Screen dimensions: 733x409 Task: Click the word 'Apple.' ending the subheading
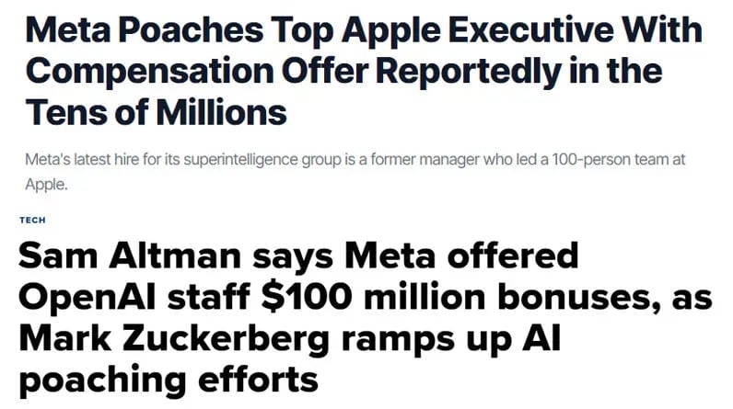coord(46,185)
